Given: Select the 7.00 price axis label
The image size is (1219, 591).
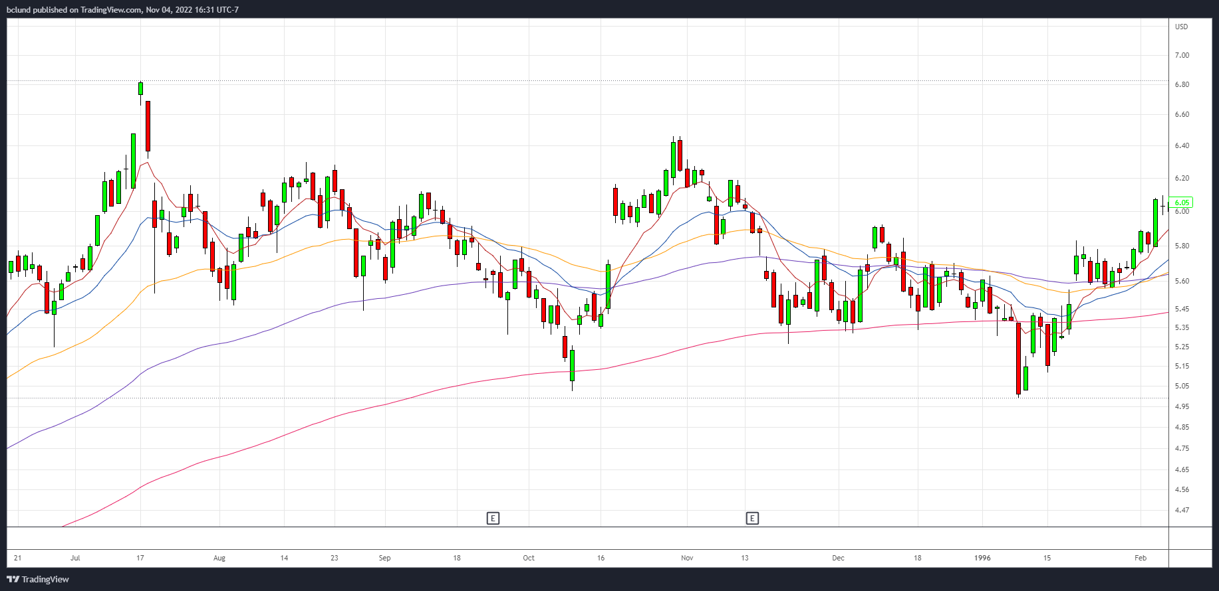Looking at the screenshot, I should click(x=1182, y=55).
